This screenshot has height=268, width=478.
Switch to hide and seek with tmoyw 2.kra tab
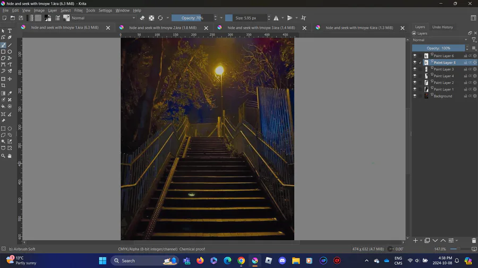pyautogui.click(x=158, y=28)
